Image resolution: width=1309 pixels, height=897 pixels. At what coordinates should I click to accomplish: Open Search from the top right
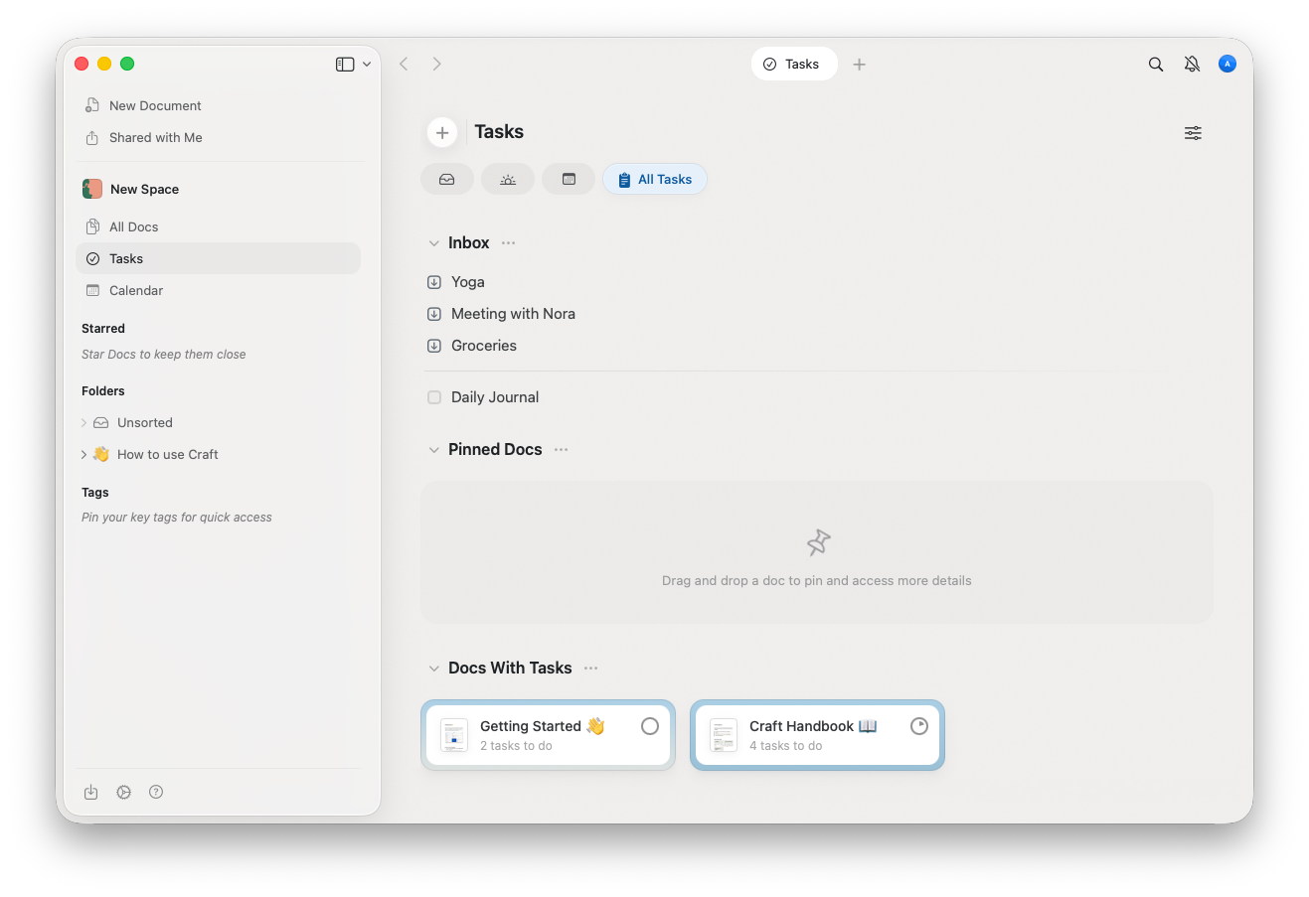click(x=1155, y=63)
